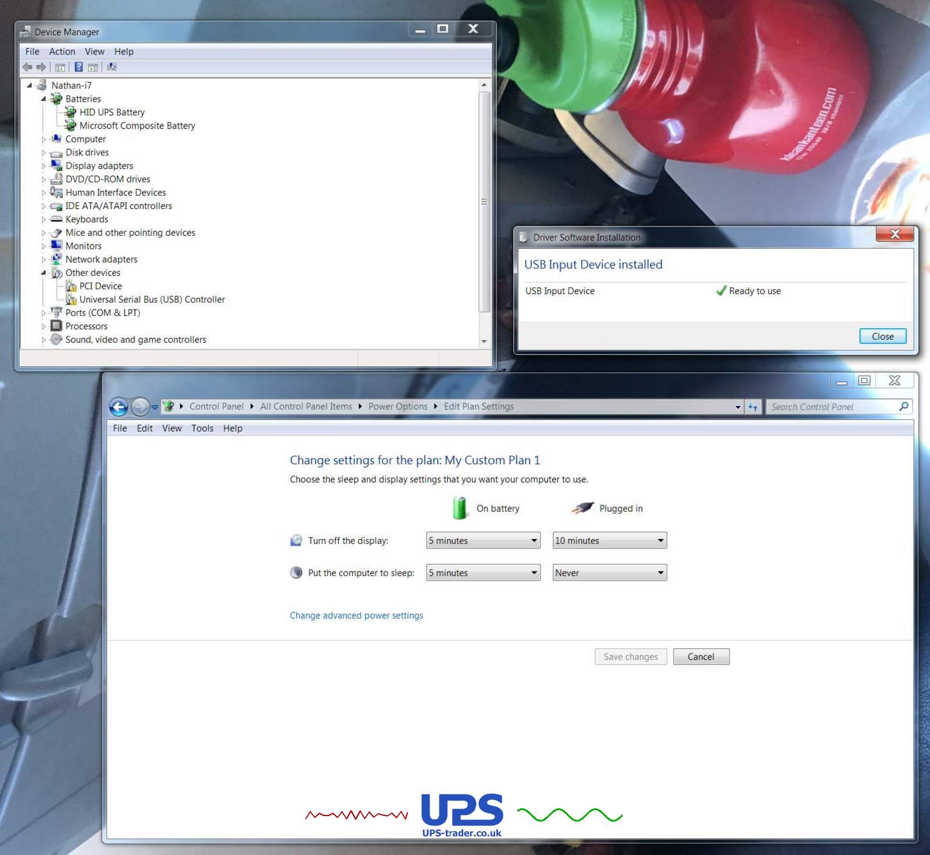Click the Show/Hide console tree toolbar icon
Image resolution: width=930 pixels, height=855 pixels.
[x=60, y=67]
